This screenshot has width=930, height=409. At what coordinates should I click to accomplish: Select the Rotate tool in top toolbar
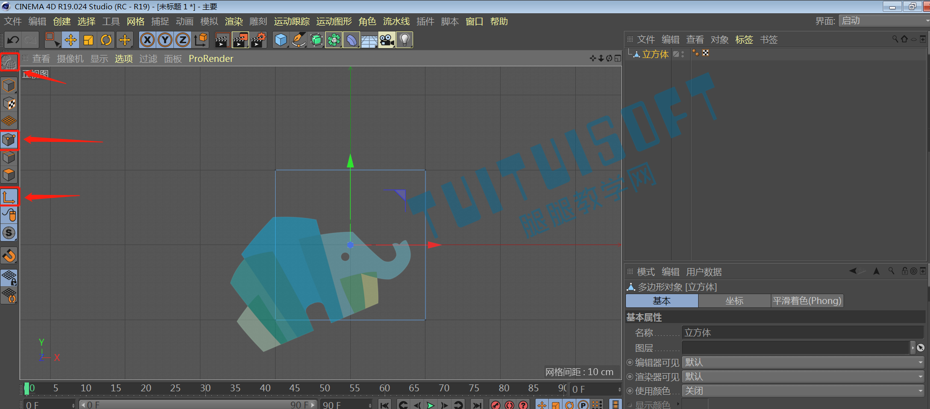(x=106, y=40)
